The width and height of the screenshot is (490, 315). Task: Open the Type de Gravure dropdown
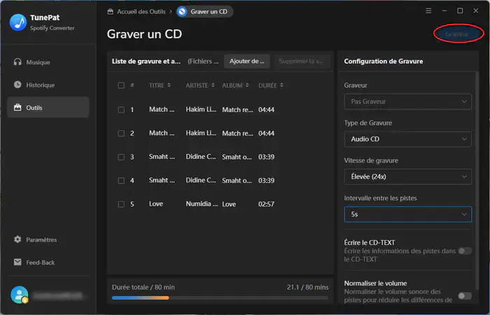click(408, 139)
